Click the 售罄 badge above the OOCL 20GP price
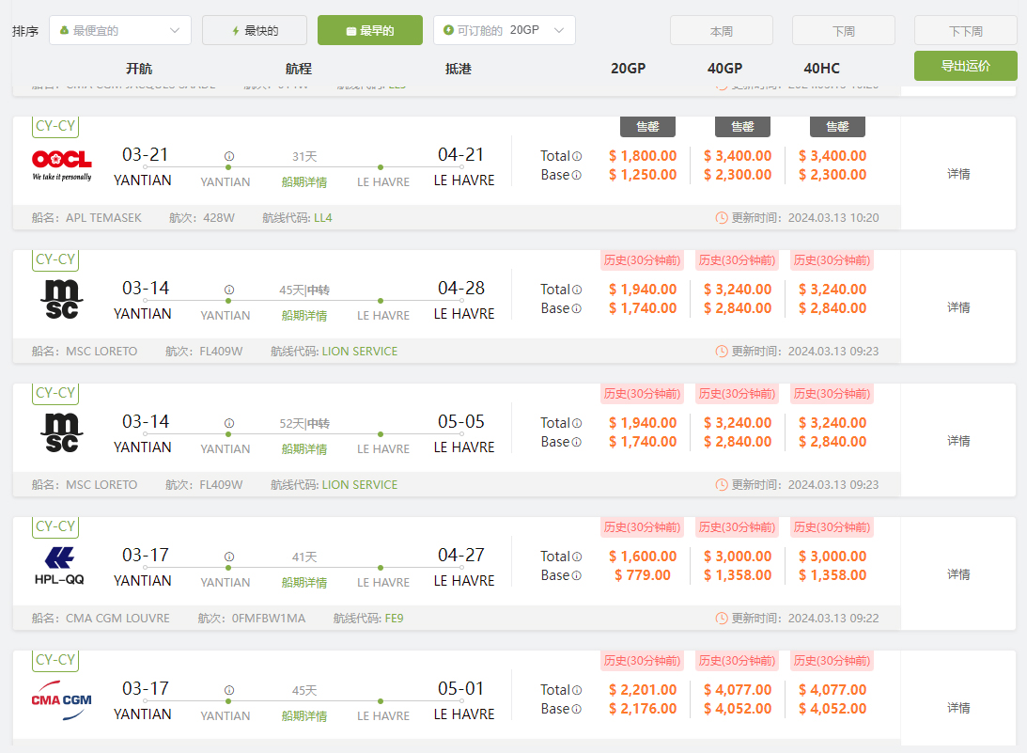The height and width of the screenshot is (753, 1027). click(647, 127)
